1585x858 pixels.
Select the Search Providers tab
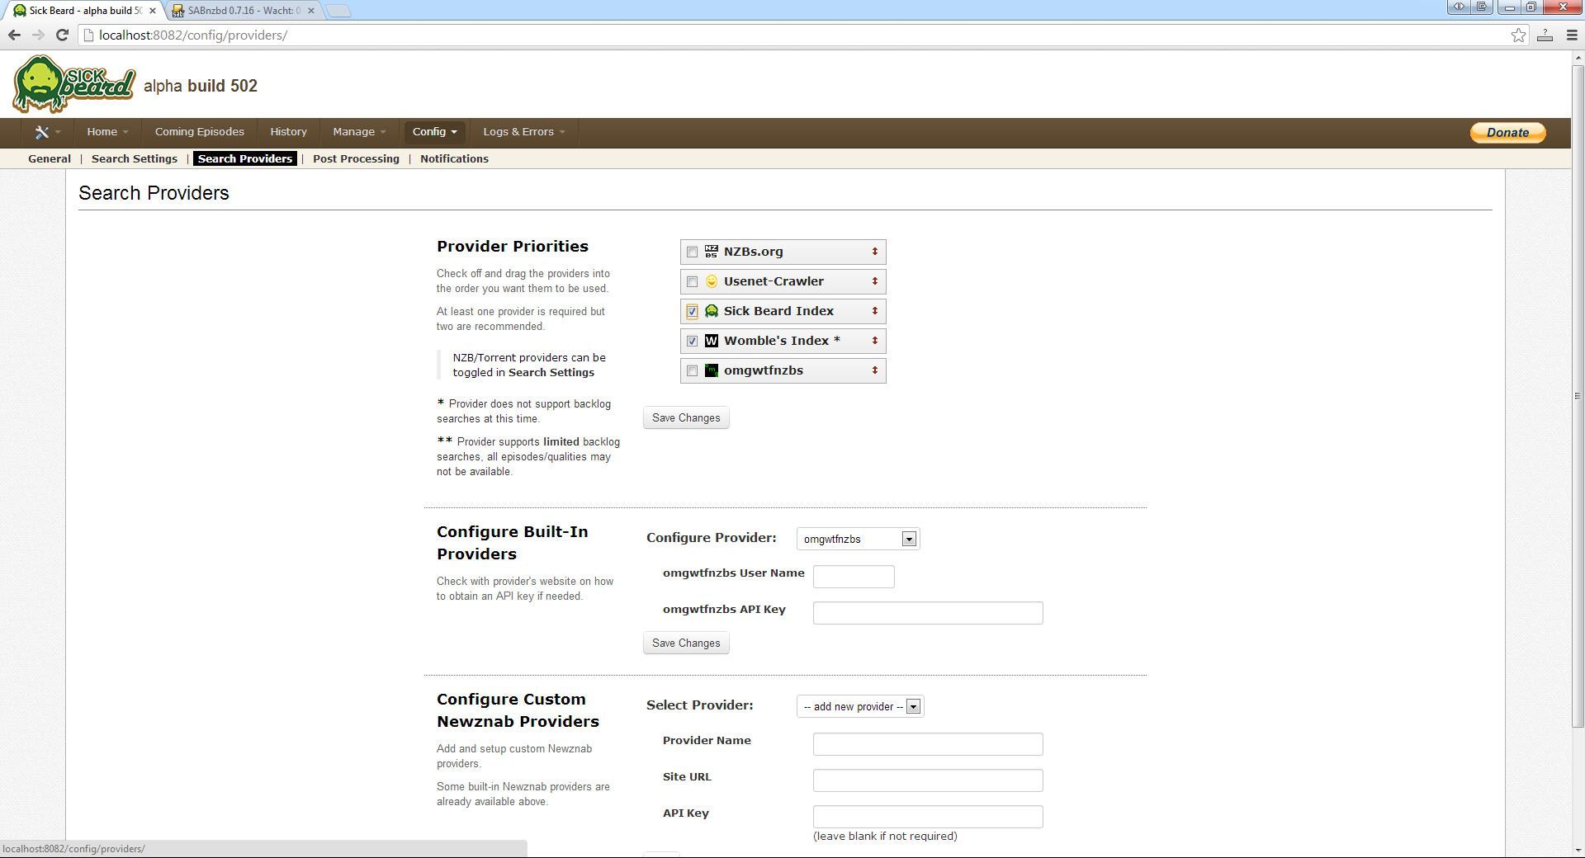[x=245, y=158]
